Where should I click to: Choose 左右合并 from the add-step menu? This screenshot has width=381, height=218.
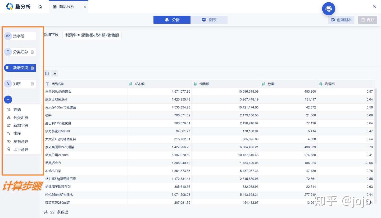[22, 141]
